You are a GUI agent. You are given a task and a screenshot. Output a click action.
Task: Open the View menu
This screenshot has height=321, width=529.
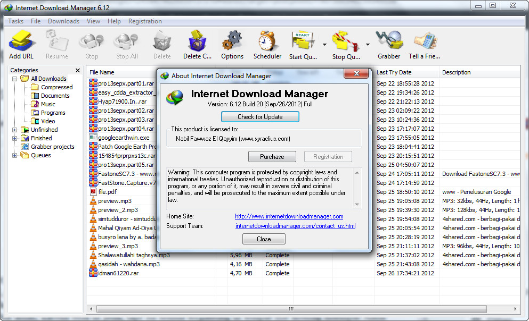93,21
